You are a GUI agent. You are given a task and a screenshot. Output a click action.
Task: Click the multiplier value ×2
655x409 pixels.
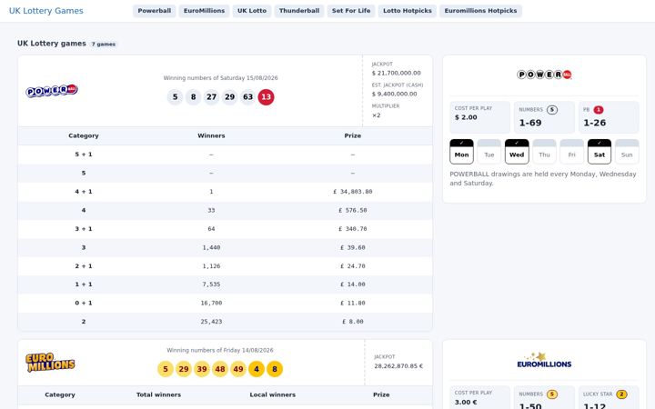377,115
